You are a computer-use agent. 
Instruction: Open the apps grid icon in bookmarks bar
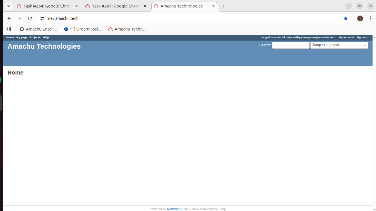coord(9,29)
